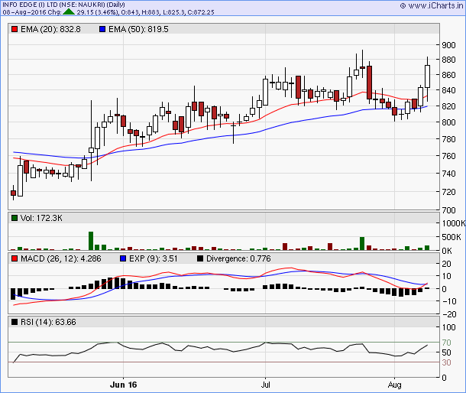
Task: Click the 70 overbought RSI level label
Action: tap(446, 343)
